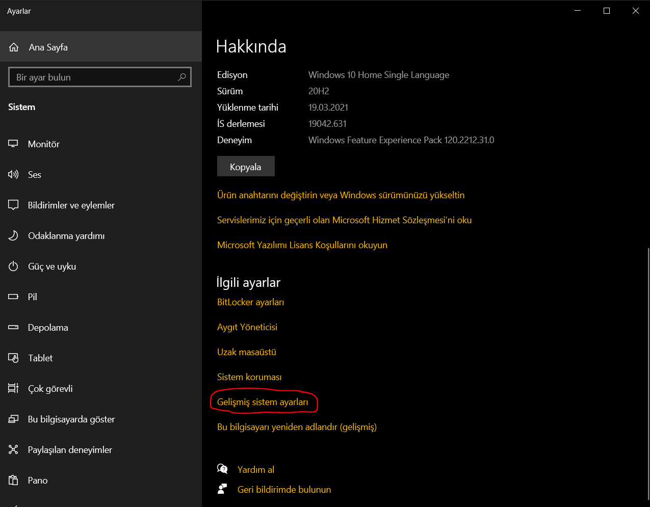Image resolution: width=650 pixels, height=507 pixels.
Task: Open Gelişmiş sistem ayarları link
Action: pyautogui.click(x=263, y=402)
